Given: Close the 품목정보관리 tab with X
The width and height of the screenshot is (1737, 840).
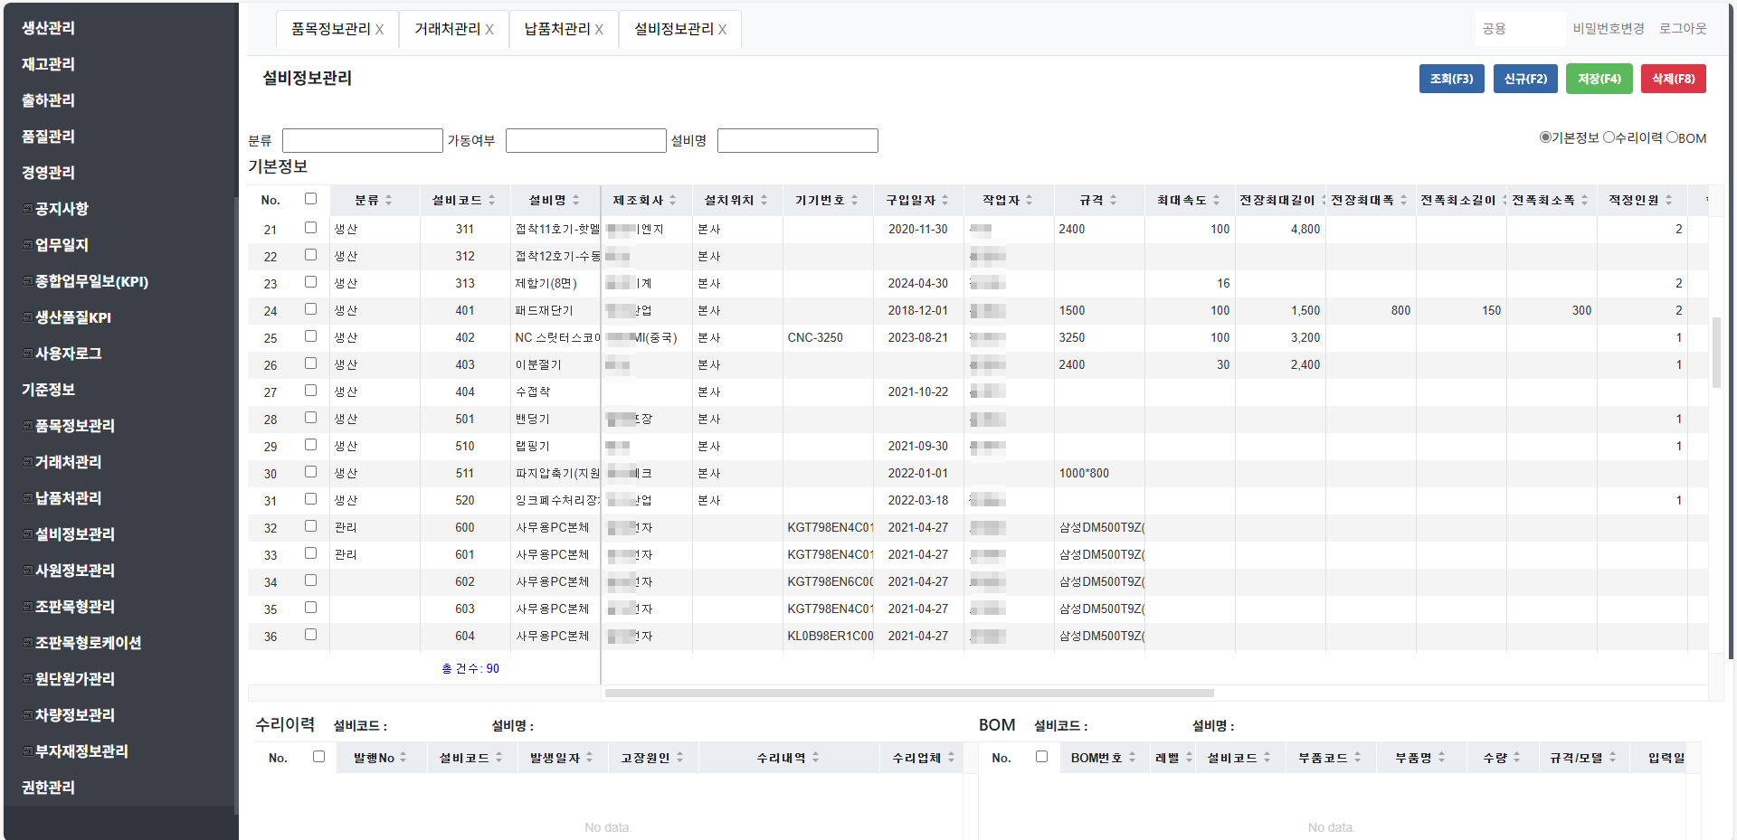Looking at the screenshot, I should pos(379,30).
